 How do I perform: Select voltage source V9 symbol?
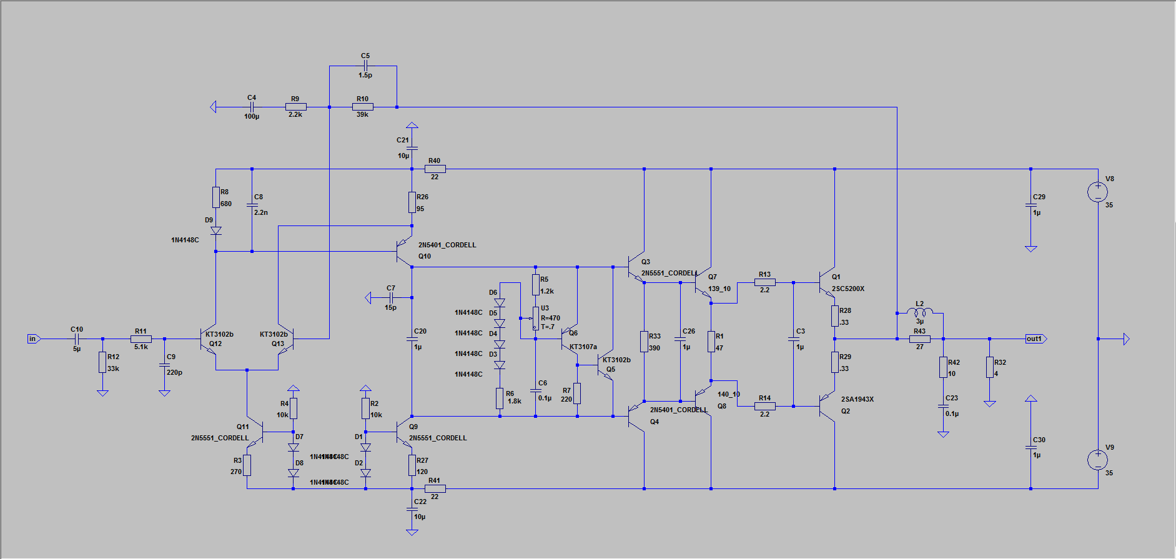pos(1097,460)
